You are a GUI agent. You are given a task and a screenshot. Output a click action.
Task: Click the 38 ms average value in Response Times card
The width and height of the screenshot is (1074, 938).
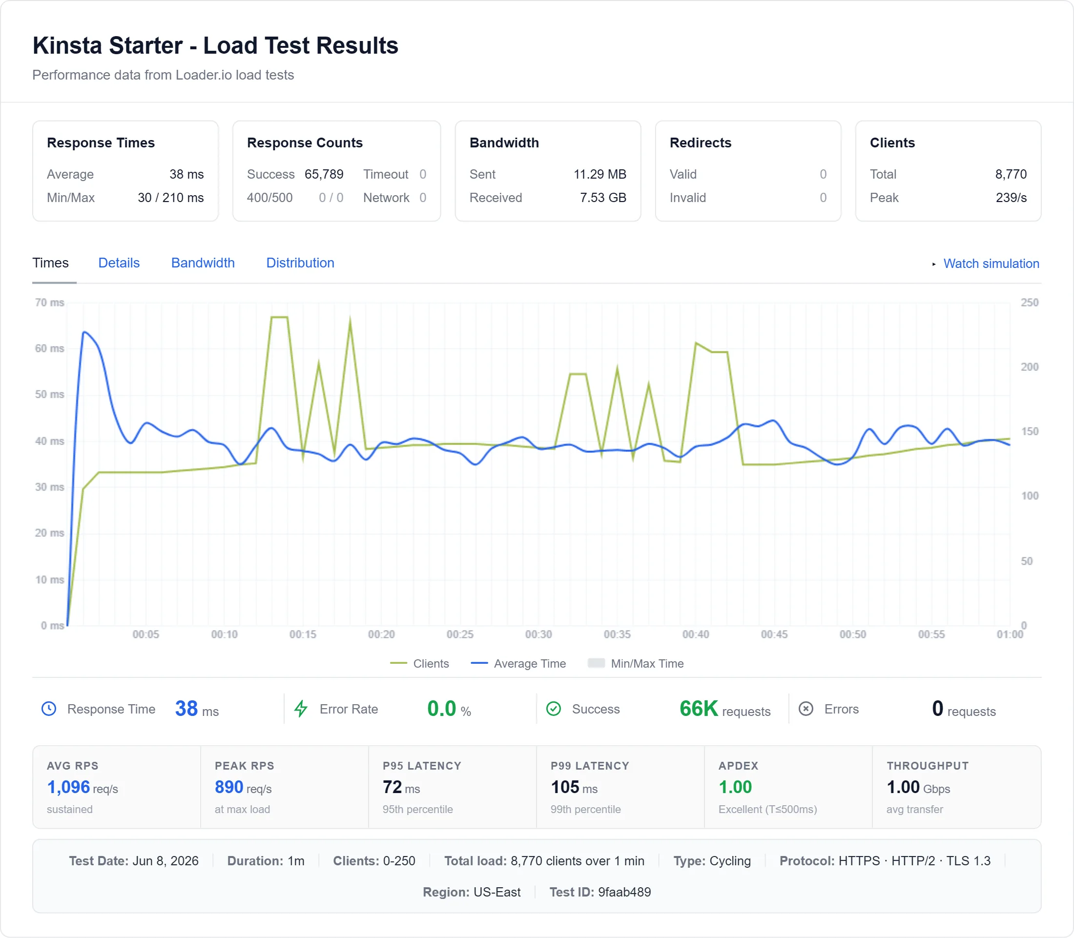click(186, 174)
